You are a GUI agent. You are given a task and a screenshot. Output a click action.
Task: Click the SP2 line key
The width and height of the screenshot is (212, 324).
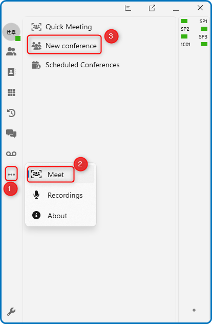[194, 29]
